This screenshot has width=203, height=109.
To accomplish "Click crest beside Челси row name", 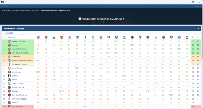I will coord(9,80).
